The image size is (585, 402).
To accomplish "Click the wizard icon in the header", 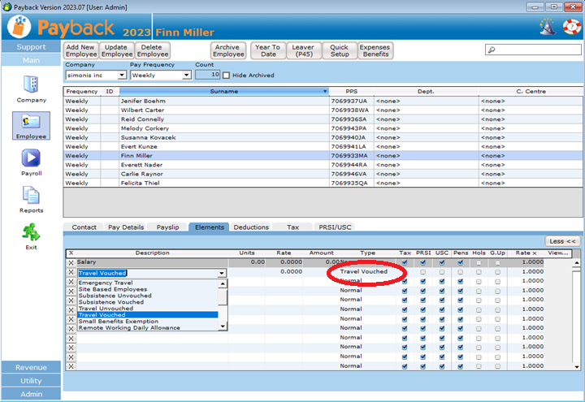I will click(548, 27).
